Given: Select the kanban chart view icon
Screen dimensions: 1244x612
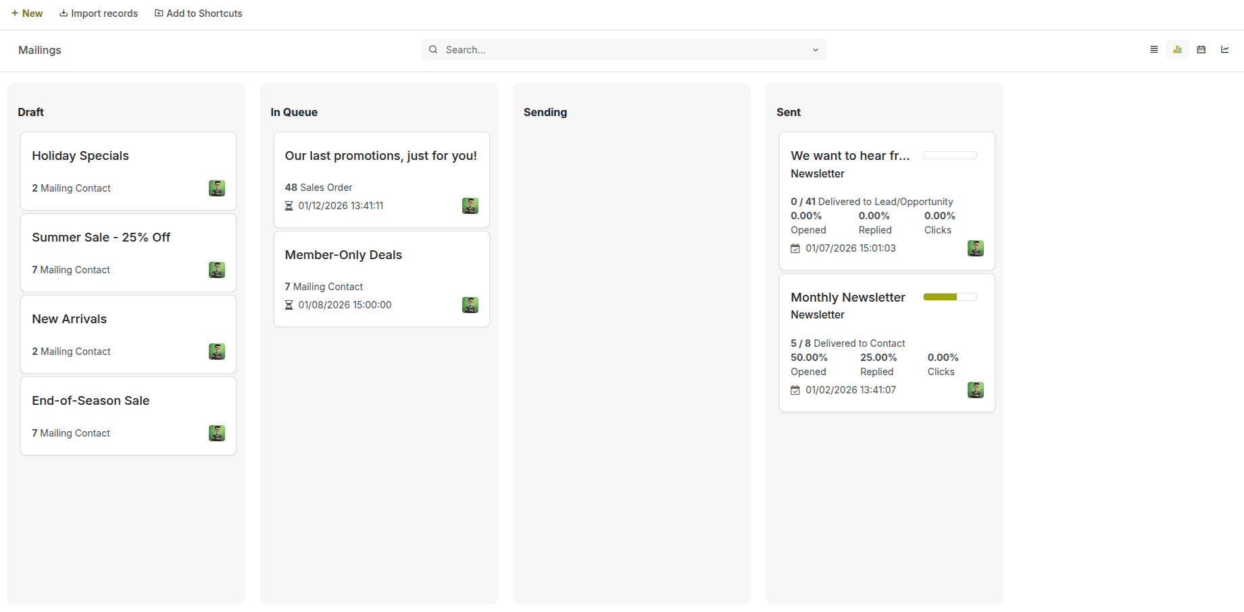Looking at the screenshot, I should coord(1178,49).
